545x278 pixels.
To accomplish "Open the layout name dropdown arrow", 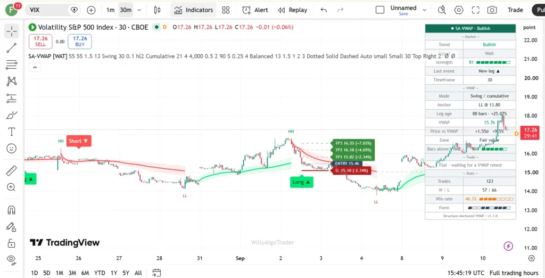I will pos(424,10).
